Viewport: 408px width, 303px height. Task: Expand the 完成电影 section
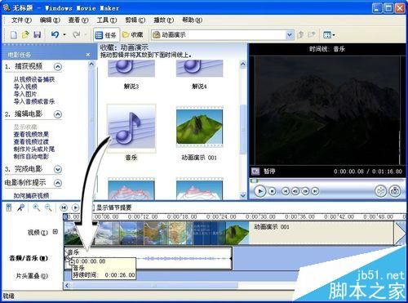click(x=58, y=169)
